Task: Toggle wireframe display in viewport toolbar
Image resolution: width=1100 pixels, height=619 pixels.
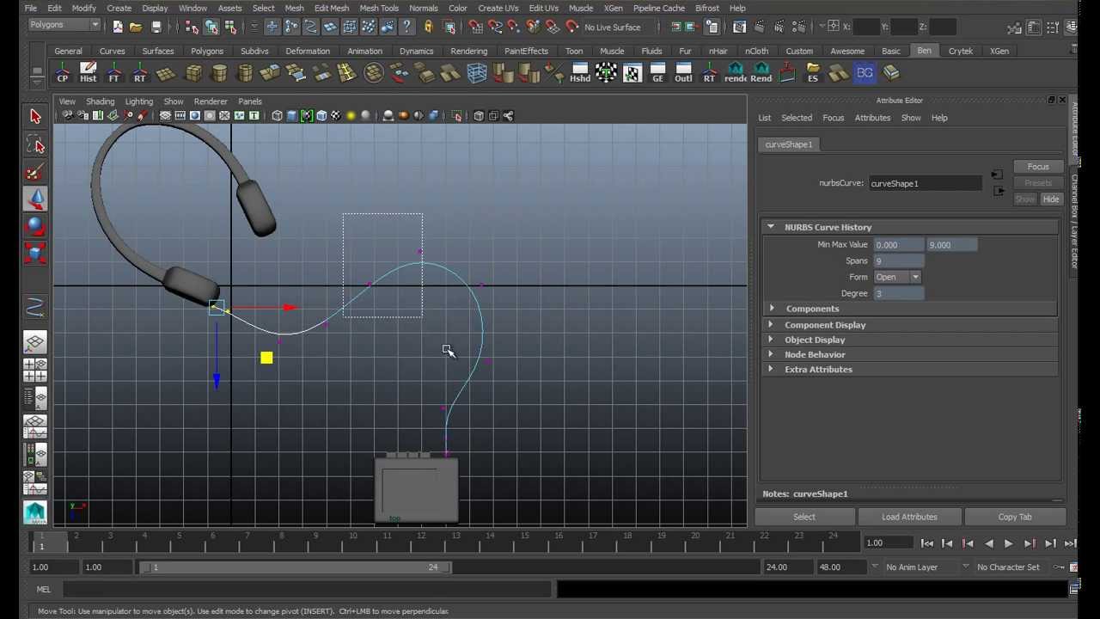Action: (x=277, y=116)
